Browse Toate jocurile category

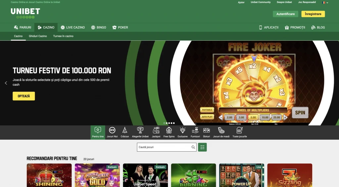pyautogui.click(x=240, y=132)
